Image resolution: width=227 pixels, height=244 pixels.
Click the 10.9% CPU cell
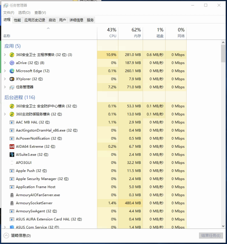[x=108, y=55]
